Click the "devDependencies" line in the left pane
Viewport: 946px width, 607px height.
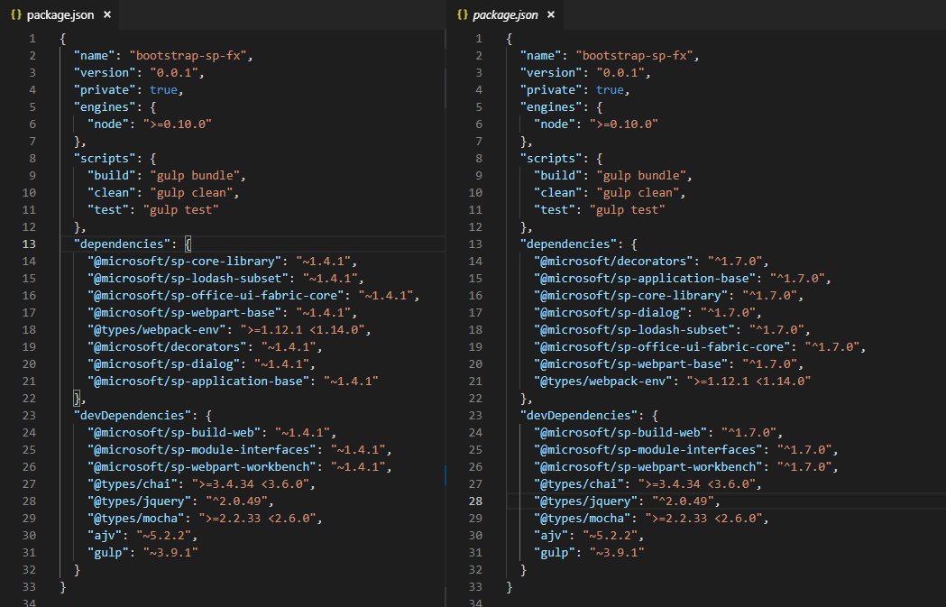click(x=143, y=416)
